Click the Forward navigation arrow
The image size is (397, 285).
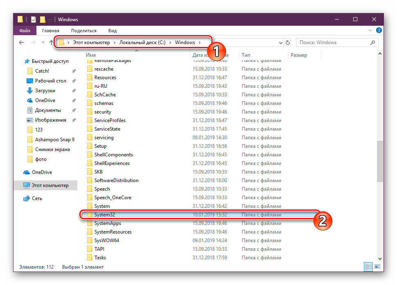pyautogui.click(x=34, y=42)
